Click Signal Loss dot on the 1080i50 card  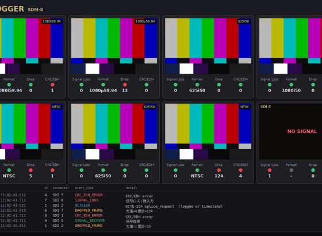point(270,85)
